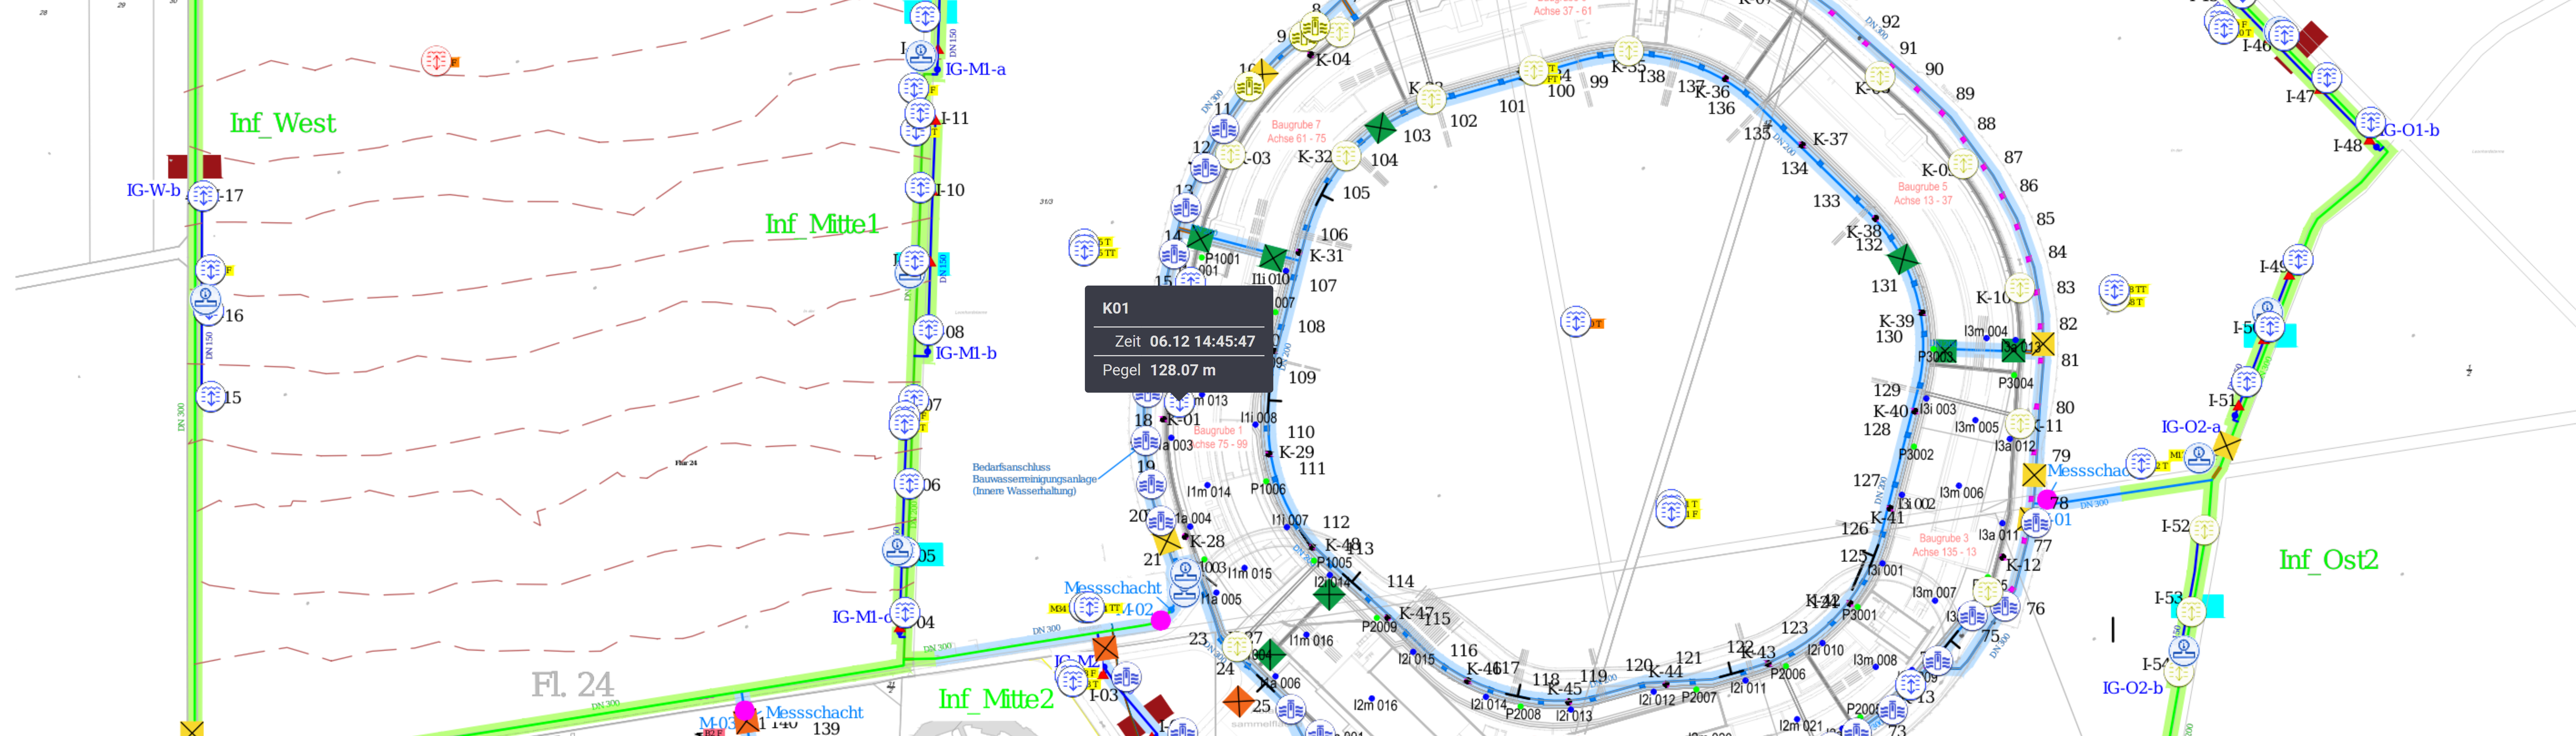
Task: Click the P3002 point label
Action: pyautogui.click(x=1916, y=454)
